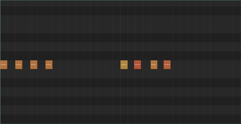Screen dimensions: 241x124
Task: Select the fourth orange note in left group
Action: coord(49,65)
